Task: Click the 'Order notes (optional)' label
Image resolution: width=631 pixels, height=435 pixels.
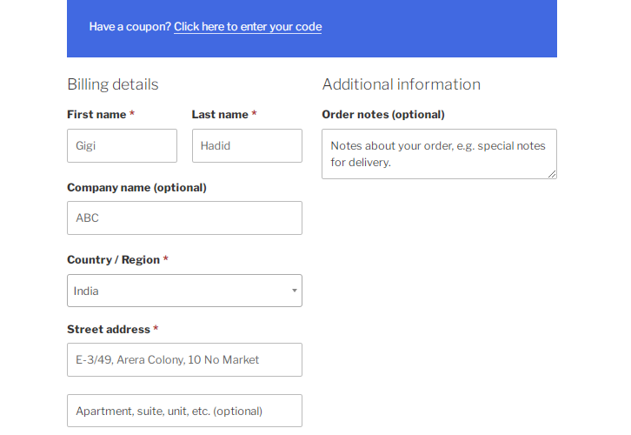Action: click(x=382, y=115)
